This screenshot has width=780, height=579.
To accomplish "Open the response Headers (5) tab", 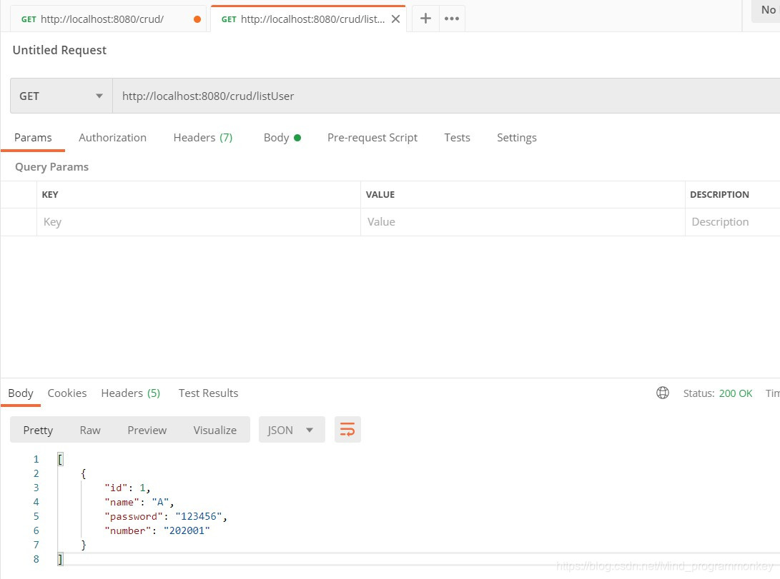I will pos(130,393).
